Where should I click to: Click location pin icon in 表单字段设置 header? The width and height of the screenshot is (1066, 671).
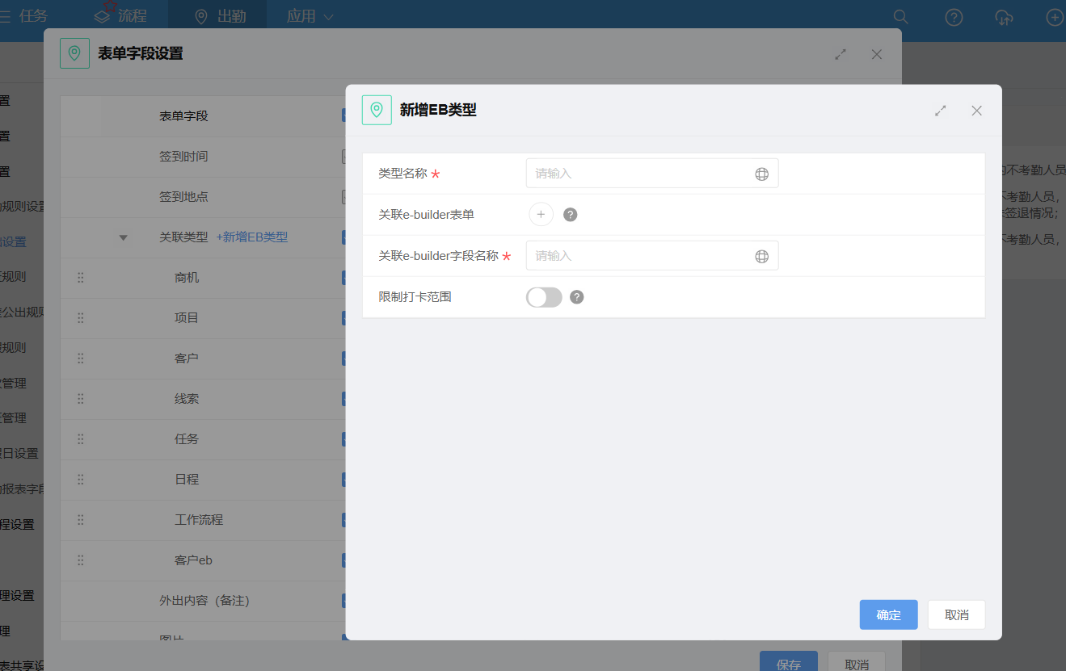[x=74, y=53]
